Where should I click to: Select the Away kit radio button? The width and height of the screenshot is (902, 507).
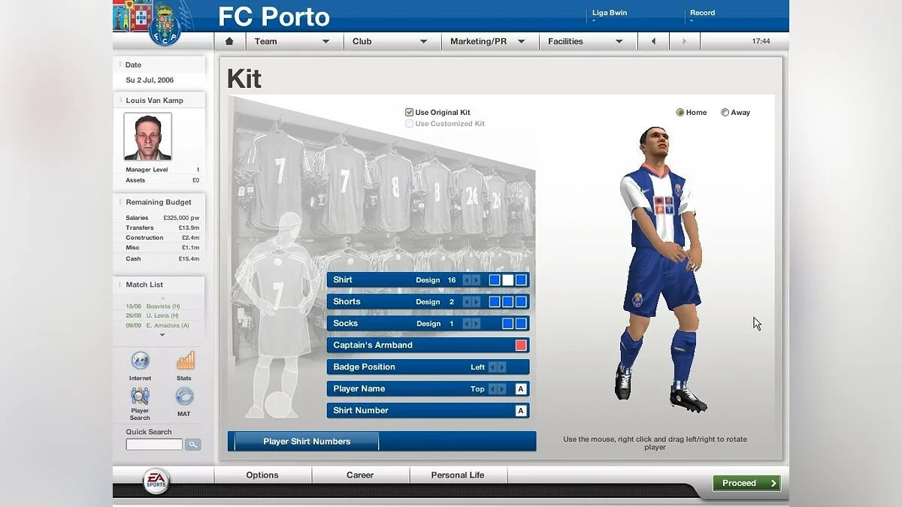[x=725, y=113]
